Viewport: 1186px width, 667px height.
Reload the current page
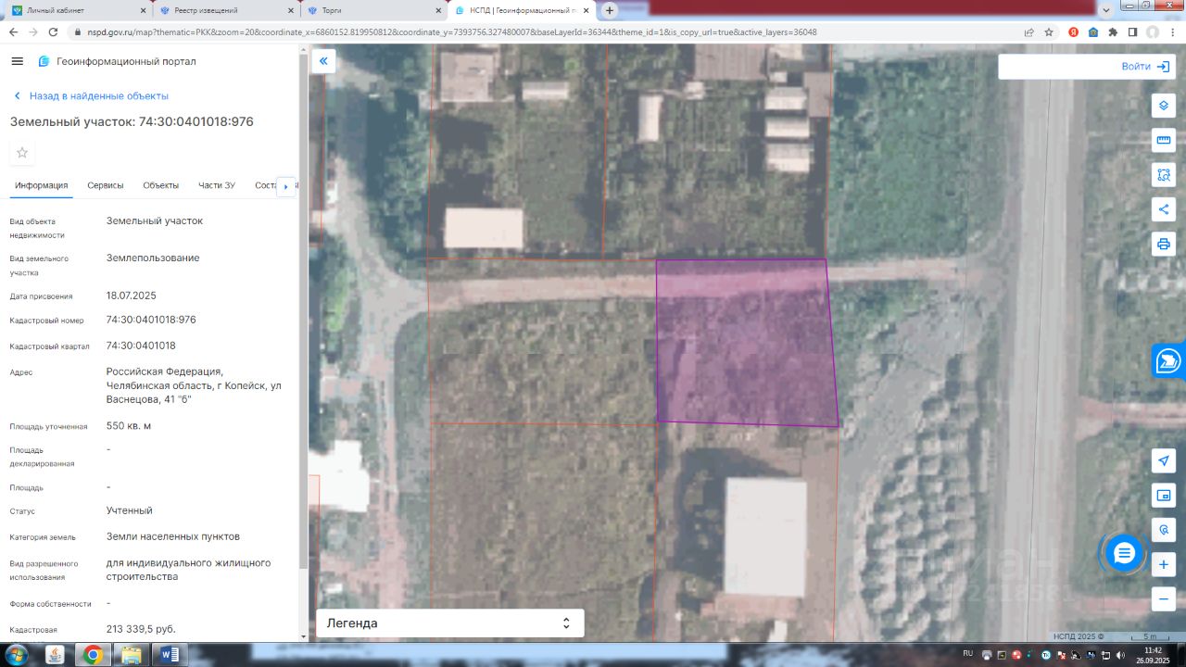[54, 31]
